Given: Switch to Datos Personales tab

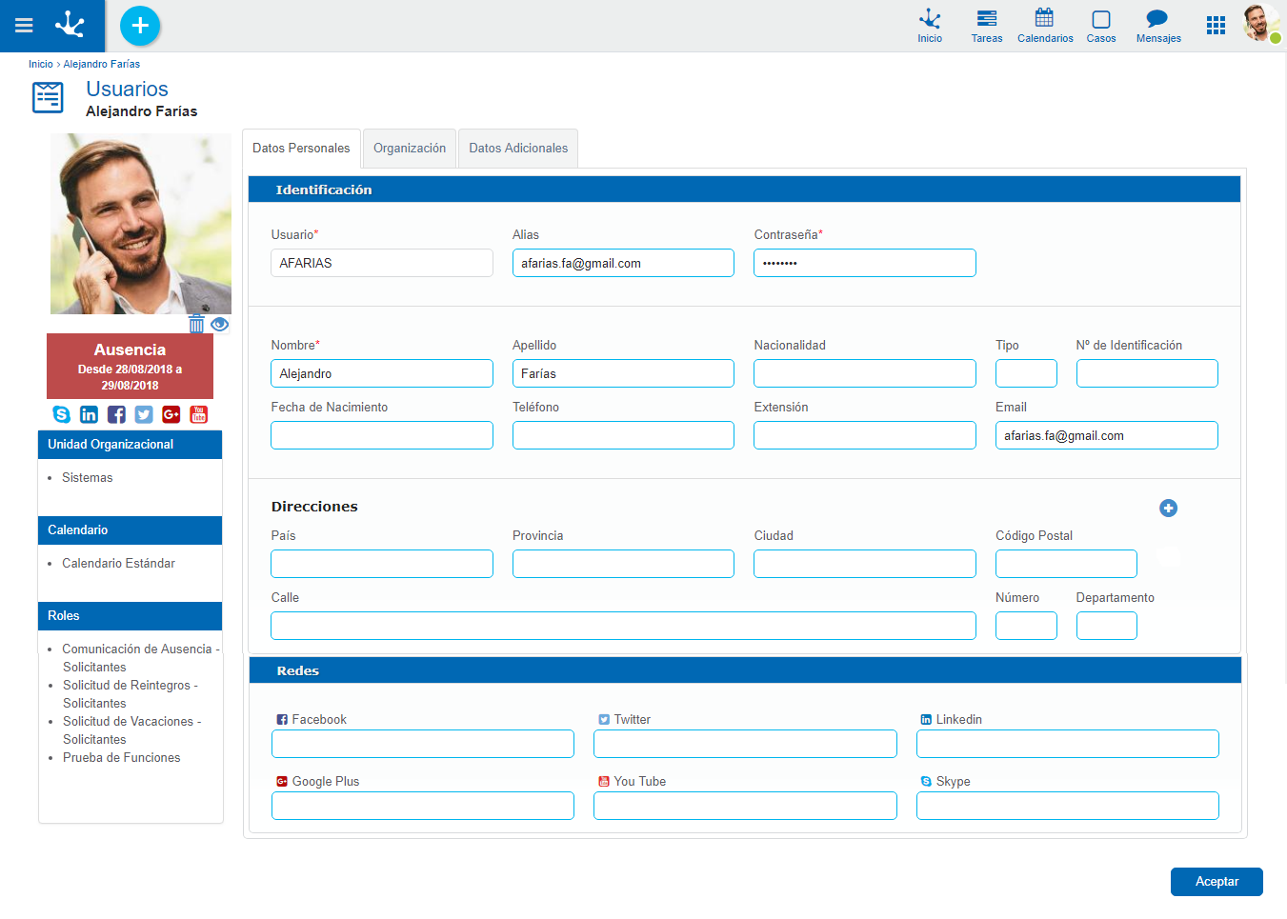Looking at the screenshot, I should [x=301, y=149].
